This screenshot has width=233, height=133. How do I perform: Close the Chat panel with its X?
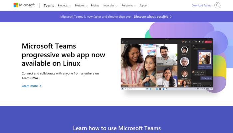(211, 46)
